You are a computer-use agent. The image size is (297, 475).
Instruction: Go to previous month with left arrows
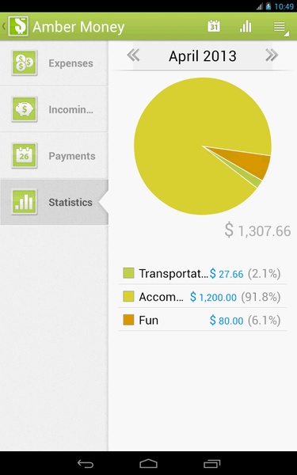pyautogui.click(x=133, y=55)
